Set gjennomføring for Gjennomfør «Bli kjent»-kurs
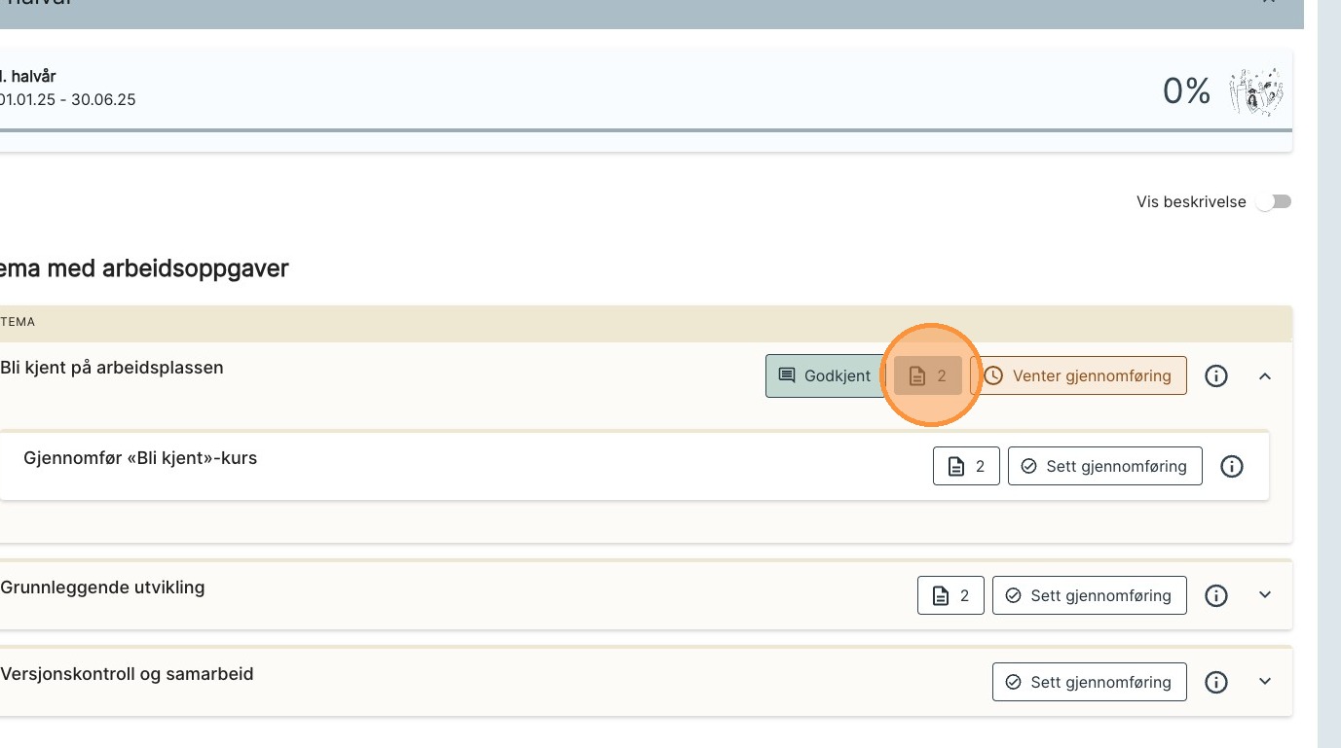This screenshot has width=1341, height=748. pos(1104,466)
